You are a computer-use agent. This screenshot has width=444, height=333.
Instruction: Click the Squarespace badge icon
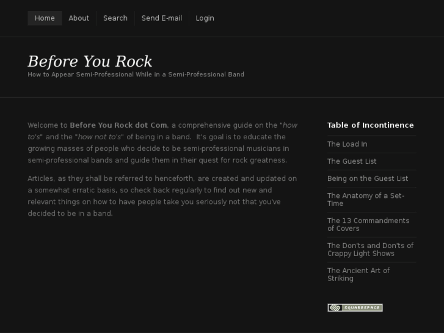pos(355,308)
